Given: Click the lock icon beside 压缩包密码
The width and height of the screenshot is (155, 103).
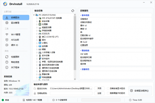Looking at the screenshot, I should tap(35, 93).
